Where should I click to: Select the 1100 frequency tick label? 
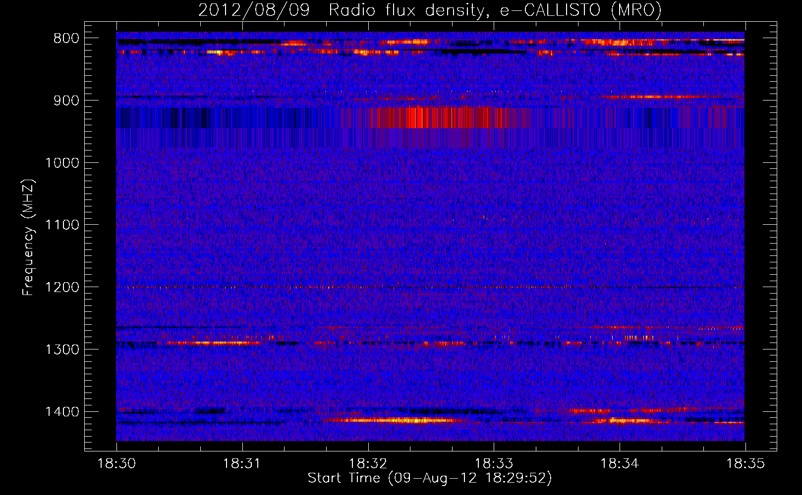62,225
